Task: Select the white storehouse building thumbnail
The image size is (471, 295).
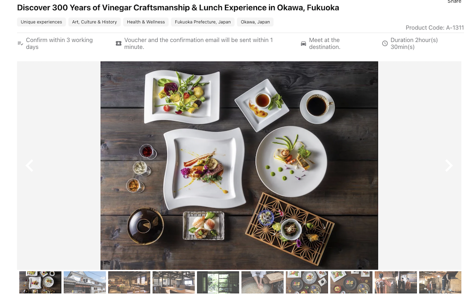Action: point(85,283)
